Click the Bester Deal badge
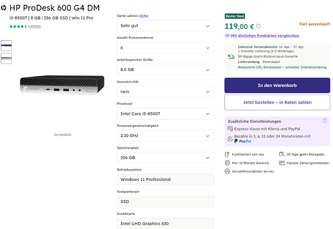The width and height of the screenshot is (333, 229). (x=235, y=16)
